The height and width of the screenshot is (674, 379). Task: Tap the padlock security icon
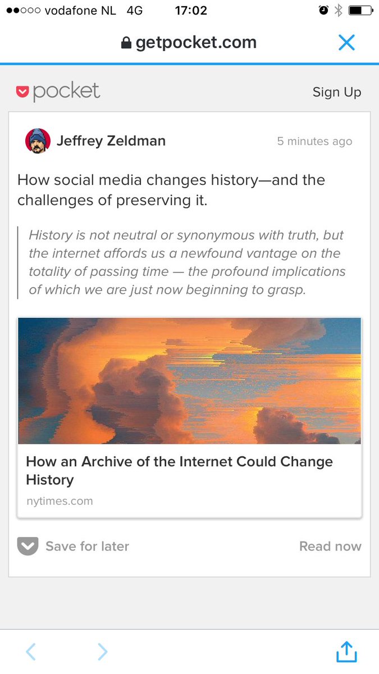(126, 43)
